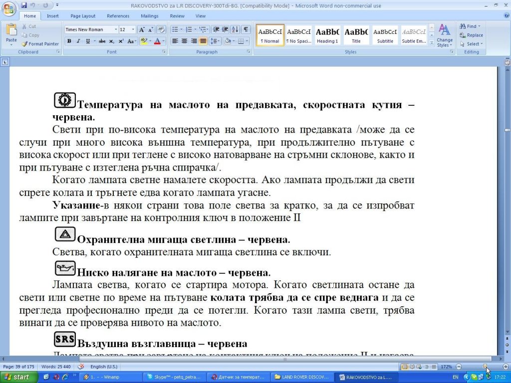Image resolution: width=511 pixels, height=383 pixels.
Task: Toggle show paragraph marks
Action: [246, 29]
